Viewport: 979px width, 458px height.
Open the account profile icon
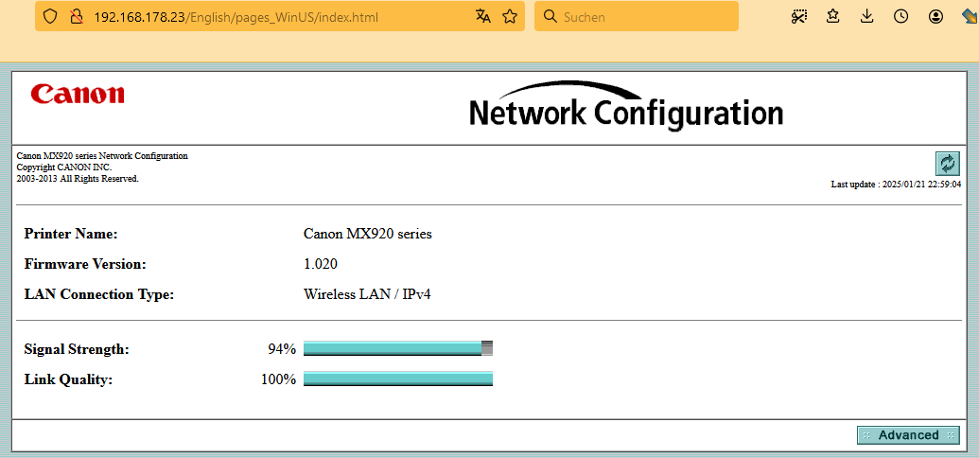(935, 17)
